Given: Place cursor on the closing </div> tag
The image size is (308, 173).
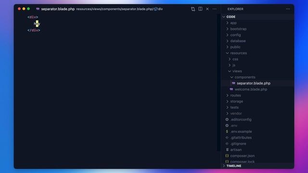Looking at the screenshot, I should coord(34,30).
